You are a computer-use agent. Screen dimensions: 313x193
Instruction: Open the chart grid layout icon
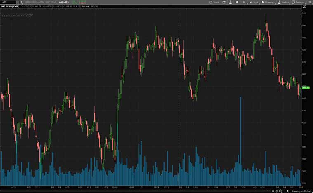pyautogui.click(x=224, y=2)
